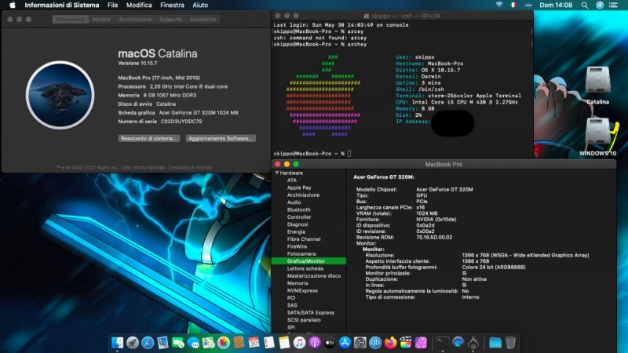Open Informazioni di Sistema menu
Screen dimensions: 628x353
62,5
